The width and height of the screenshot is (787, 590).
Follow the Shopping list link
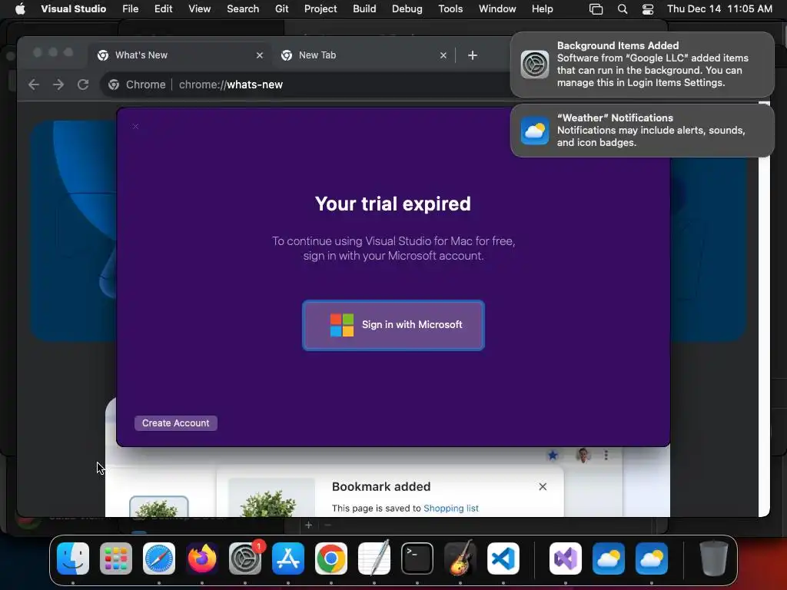[450, 509]
